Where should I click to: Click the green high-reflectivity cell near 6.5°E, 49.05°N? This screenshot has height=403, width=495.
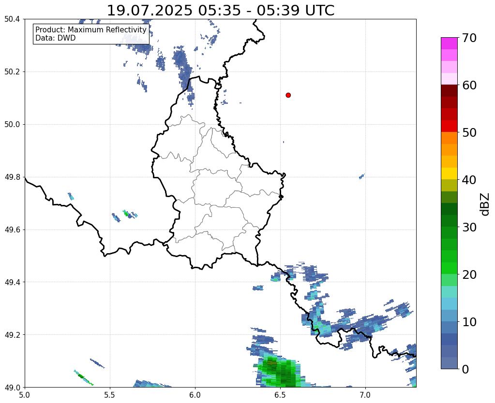click(280, 371)
